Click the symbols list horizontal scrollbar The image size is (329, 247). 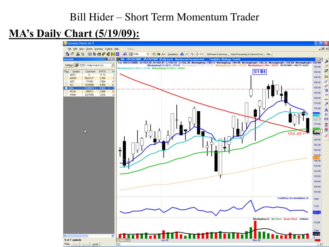[x=89, y=236]
